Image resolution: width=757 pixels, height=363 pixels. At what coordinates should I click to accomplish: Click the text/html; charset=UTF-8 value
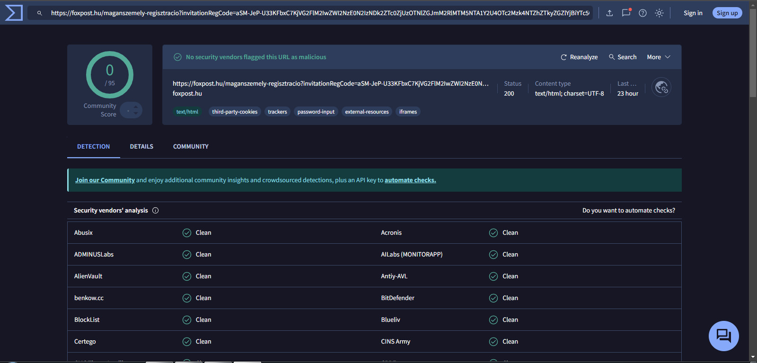569,94
